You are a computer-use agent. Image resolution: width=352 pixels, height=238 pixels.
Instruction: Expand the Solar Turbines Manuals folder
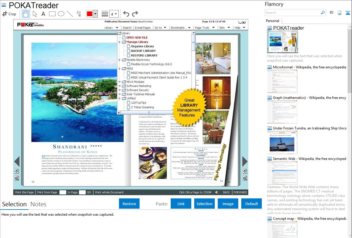click(119, 94)
